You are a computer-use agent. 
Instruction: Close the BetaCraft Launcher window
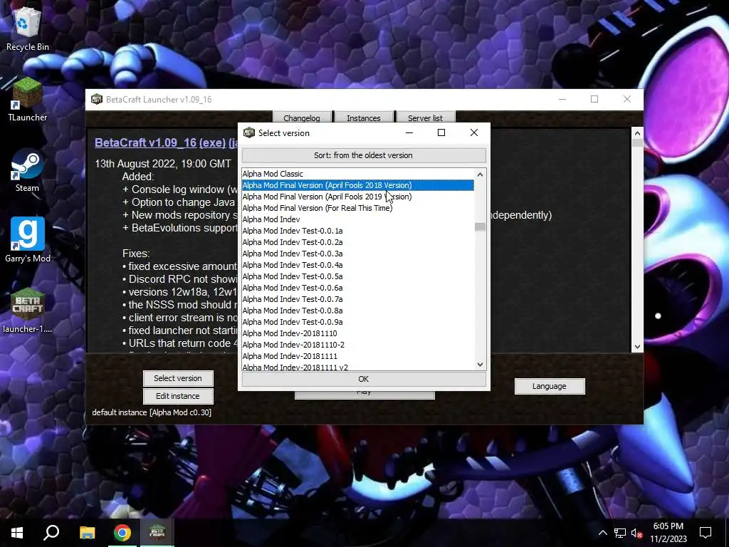tap(626, 99)
